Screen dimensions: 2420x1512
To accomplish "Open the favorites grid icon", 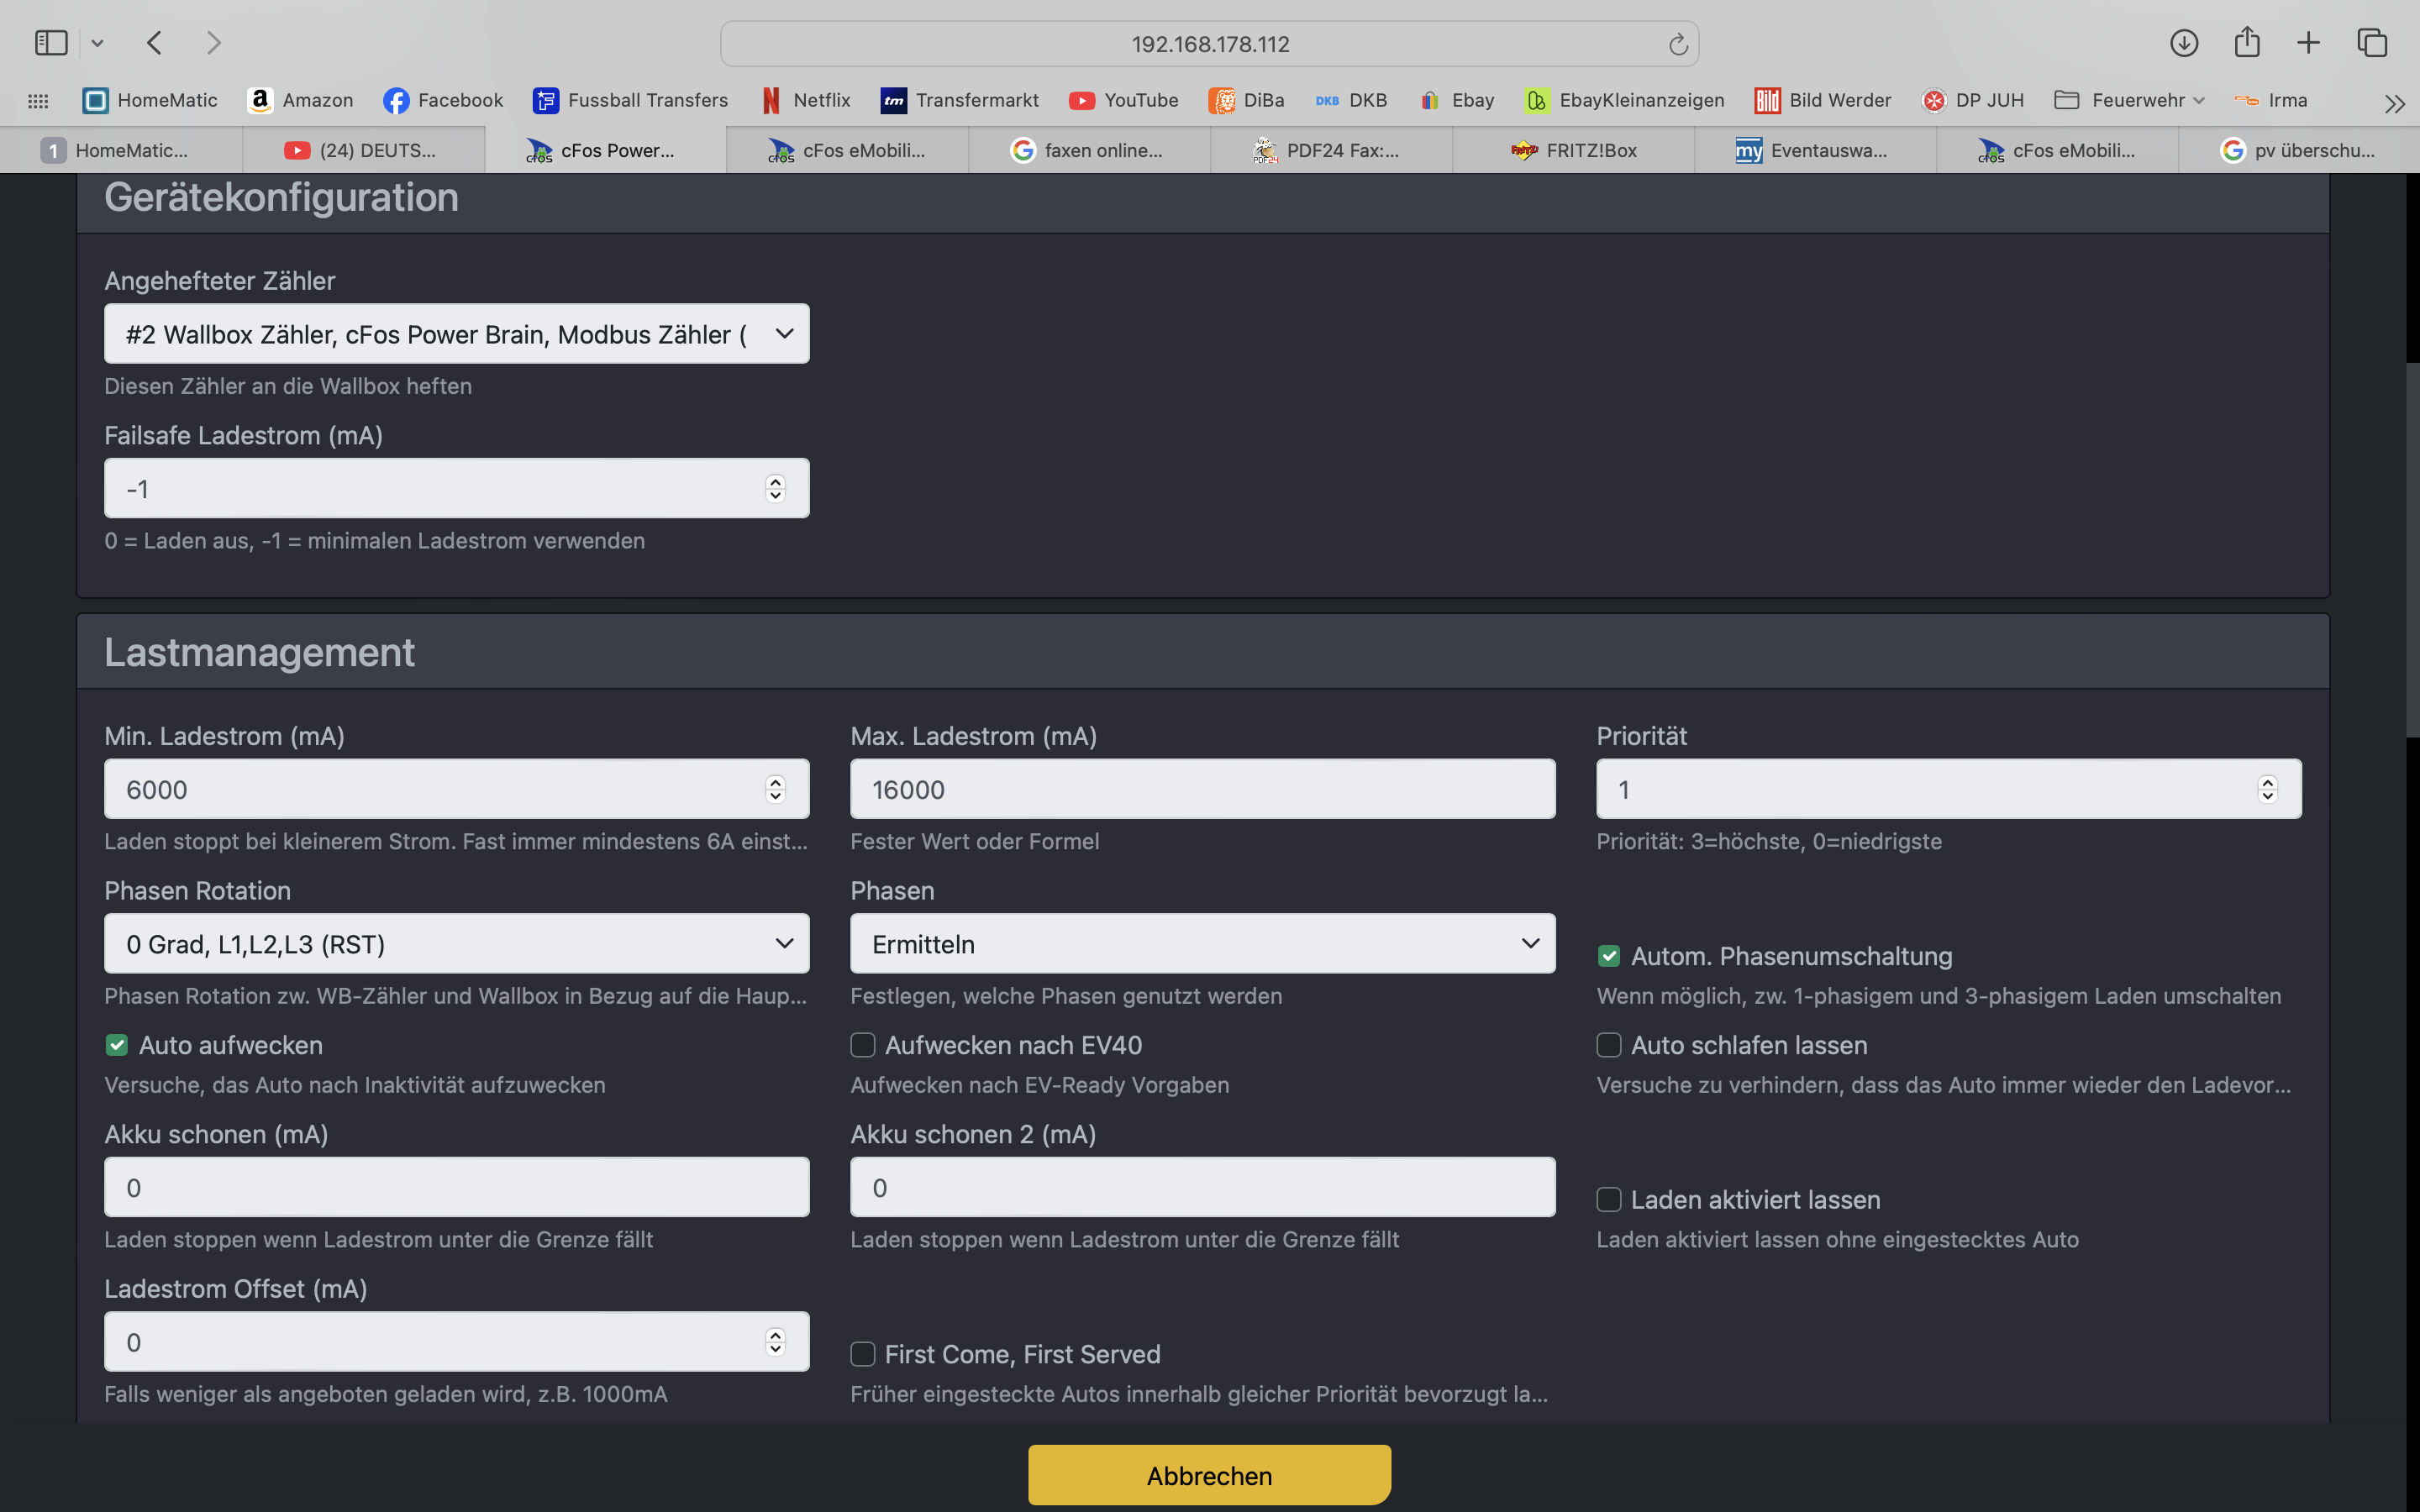I will 38,100.
